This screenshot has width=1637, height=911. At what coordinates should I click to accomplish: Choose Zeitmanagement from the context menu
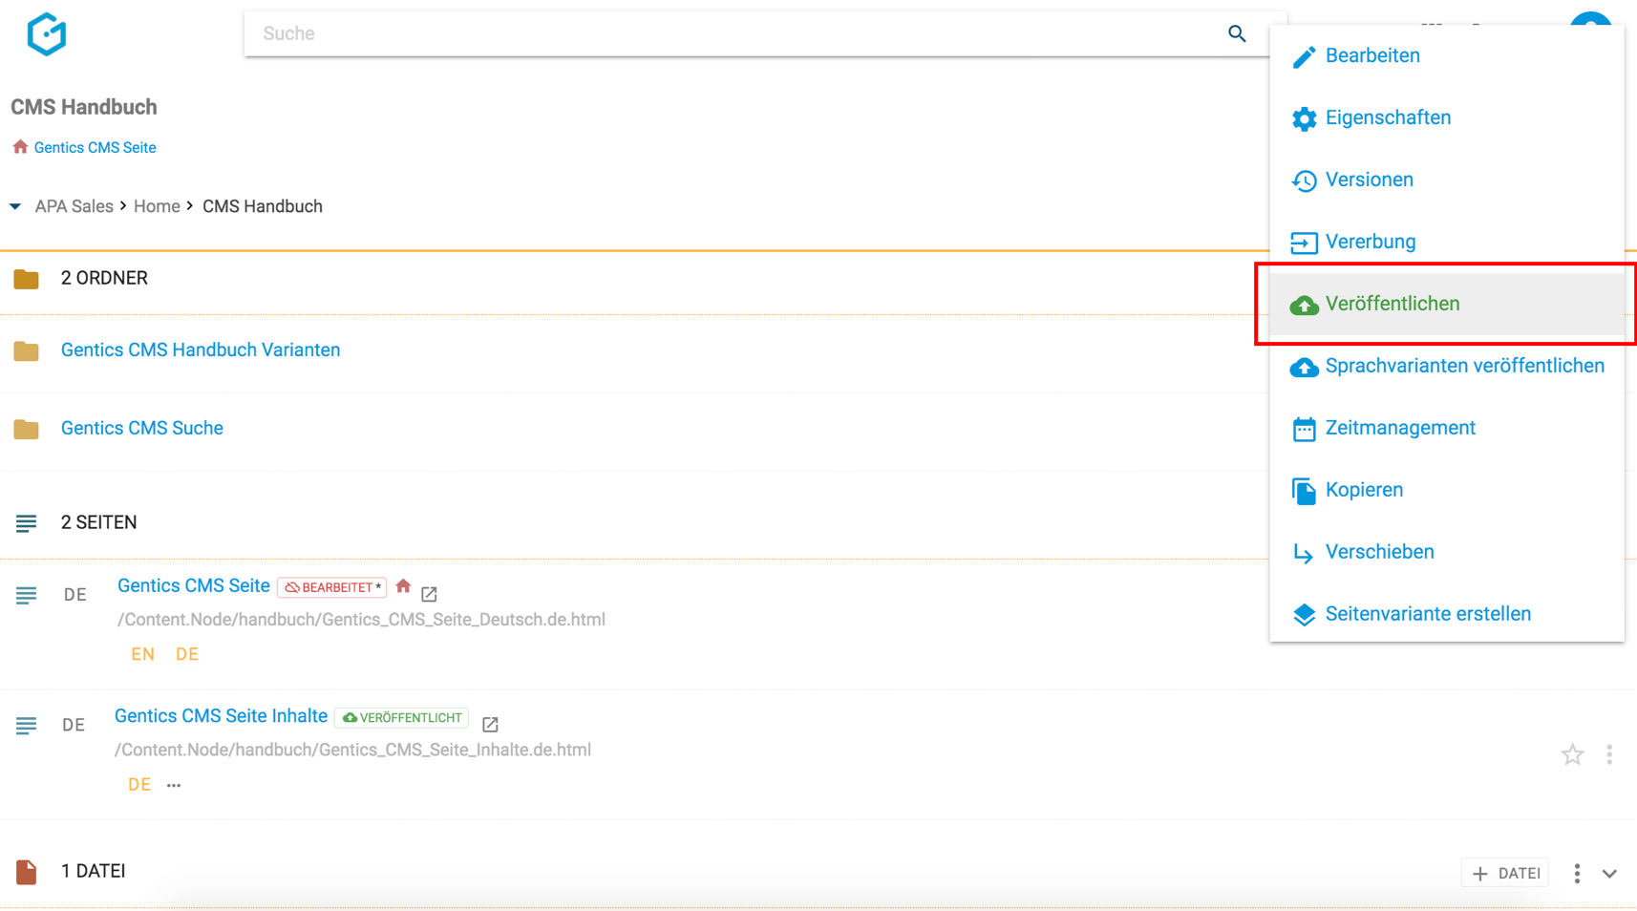pyautogui.click(x=1447, y=428)
